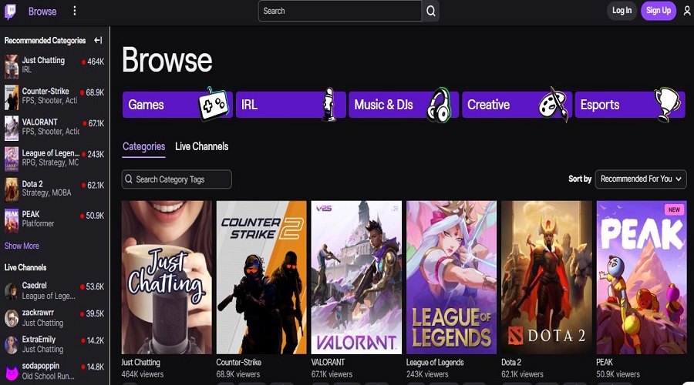Click PEAK title below its cover

(605, 363)
